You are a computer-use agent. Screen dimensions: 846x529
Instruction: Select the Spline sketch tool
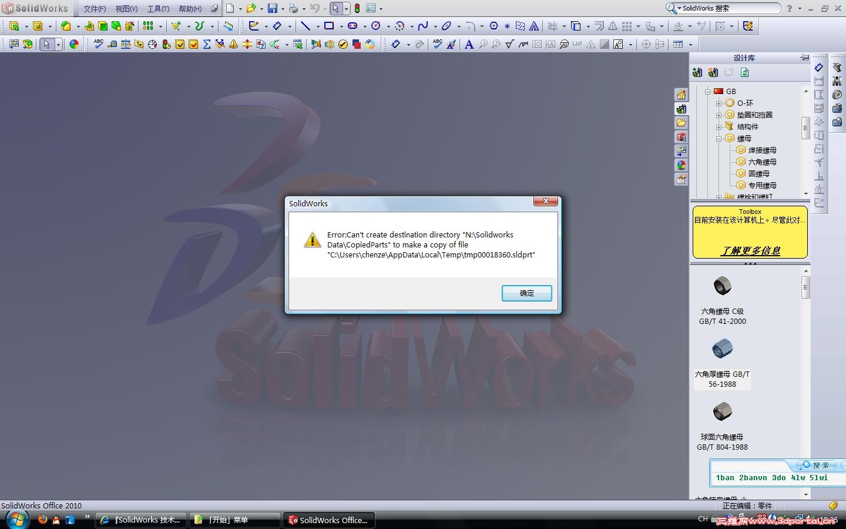click(x=423, y=26)
